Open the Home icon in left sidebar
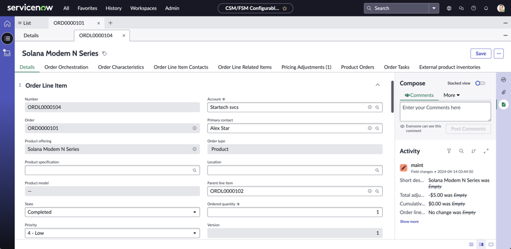Viewport: 511px width, 249px height. [x=7, y=24]
